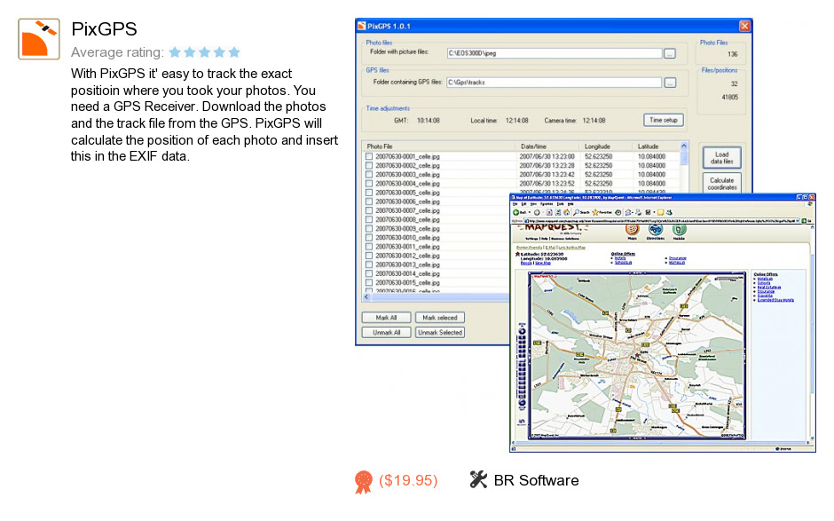Click the Unmark Selected button

click(440, 333)
